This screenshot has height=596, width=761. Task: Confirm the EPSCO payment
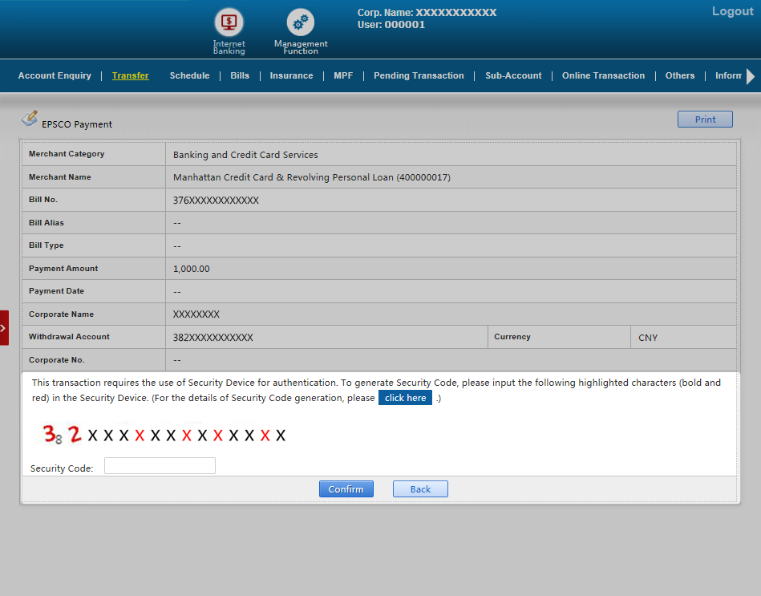(x=346, y=489)
